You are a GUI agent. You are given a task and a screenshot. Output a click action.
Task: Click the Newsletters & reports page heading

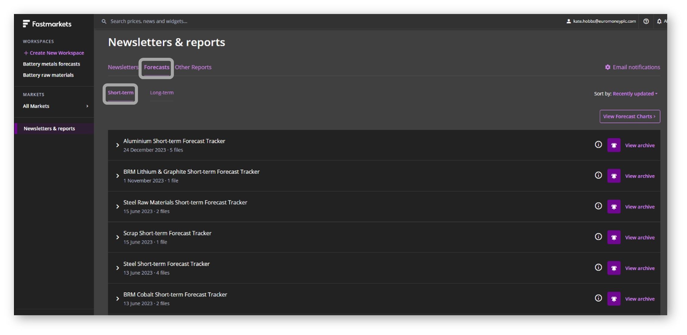167,42
